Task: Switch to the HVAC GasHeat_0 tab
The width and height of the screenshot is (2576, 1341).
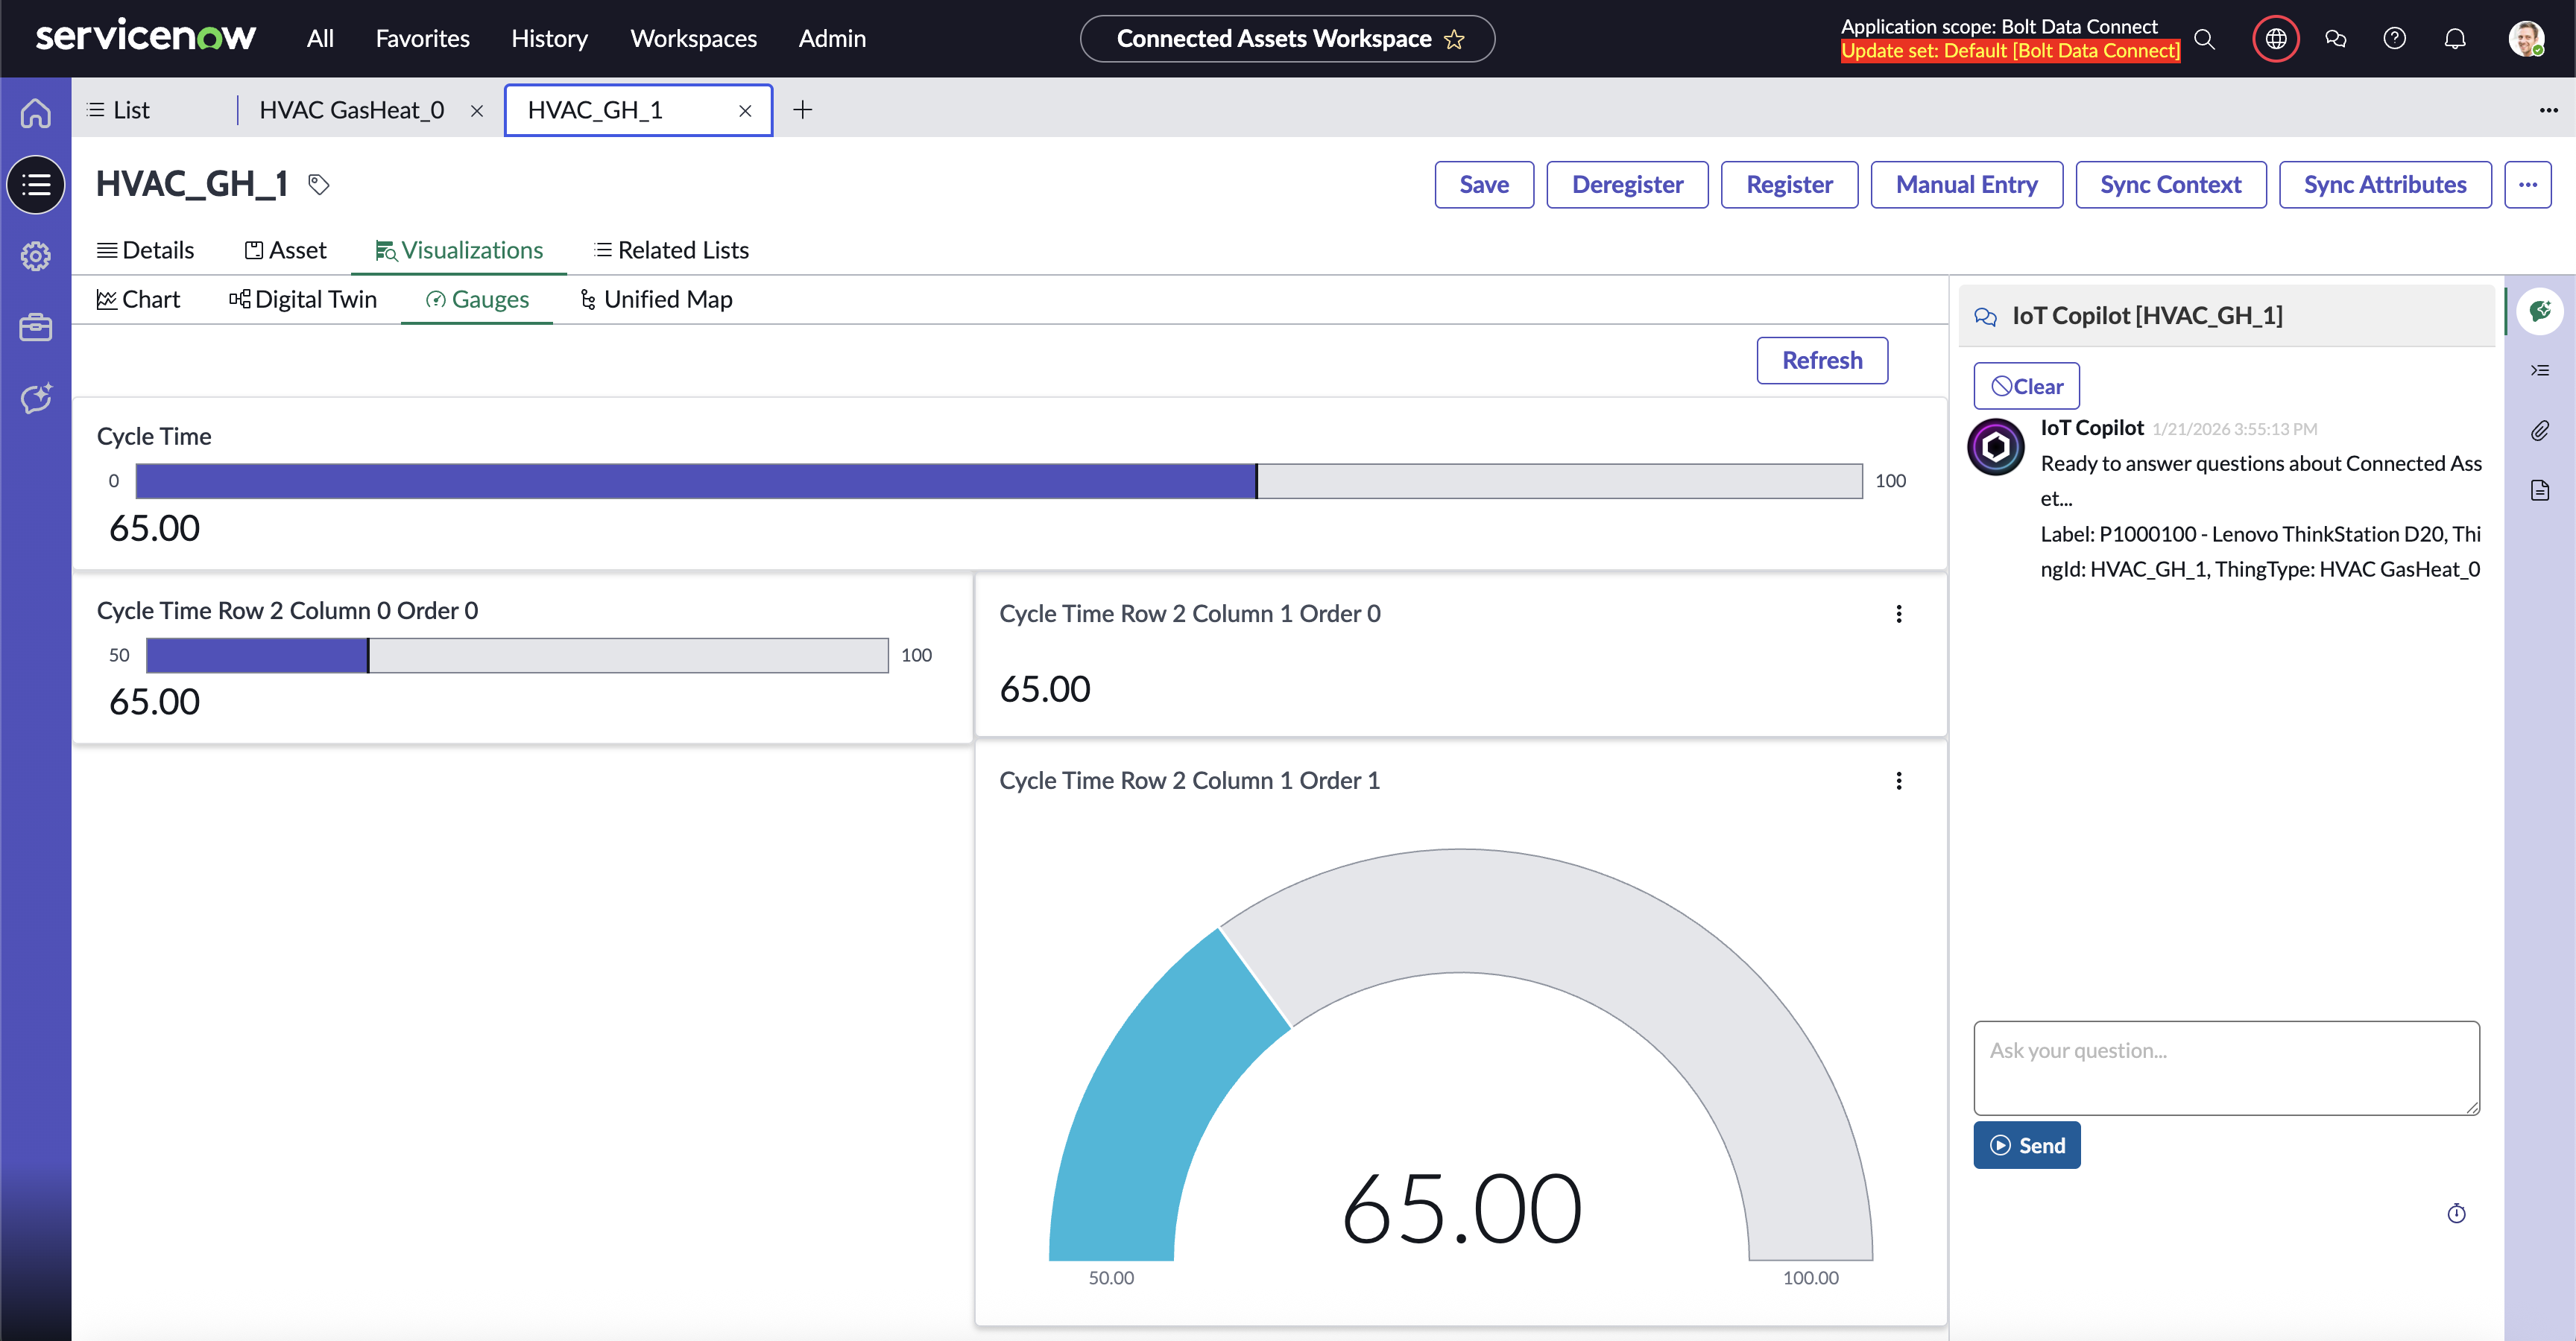Action: 352,110
